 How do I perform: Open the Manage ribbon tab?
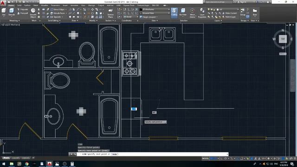[x=91, y=6]
